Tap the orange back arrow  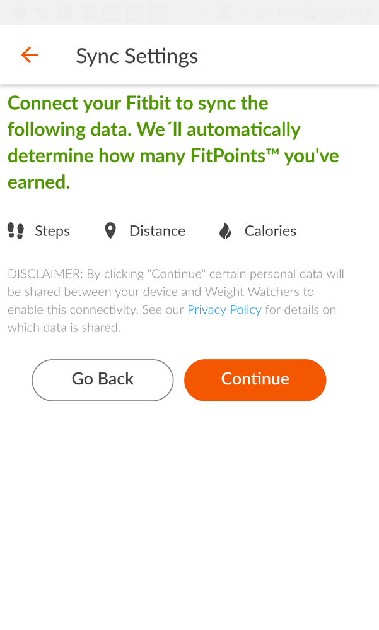click(x=30, y=55)
